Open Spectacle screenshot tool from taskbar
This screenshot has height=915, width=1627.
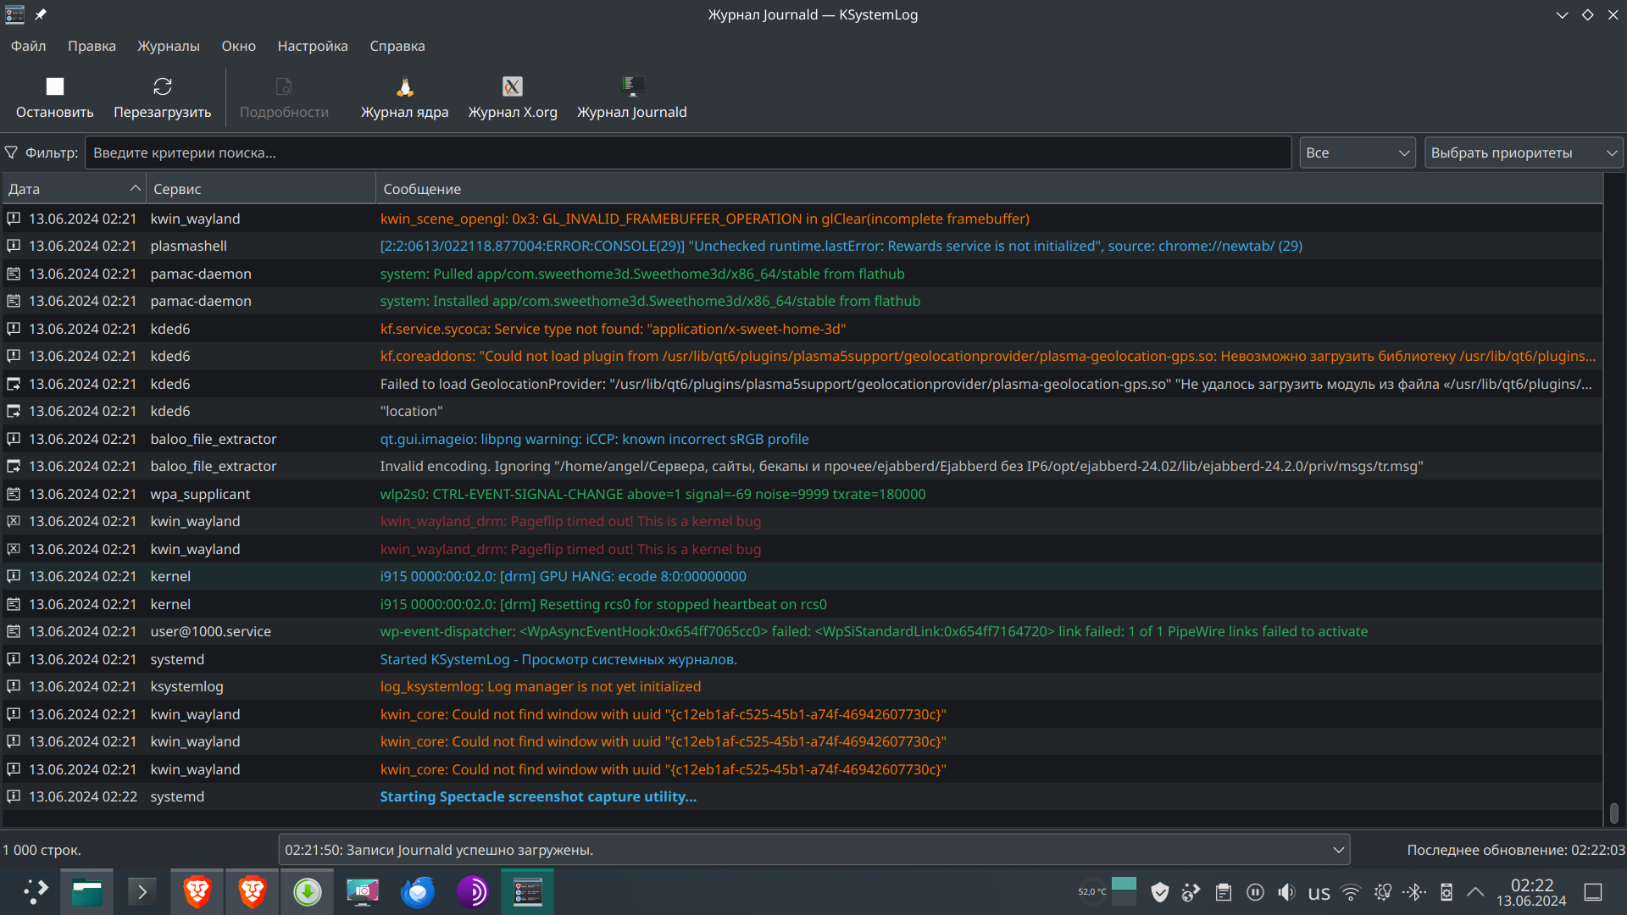point(362,891)
